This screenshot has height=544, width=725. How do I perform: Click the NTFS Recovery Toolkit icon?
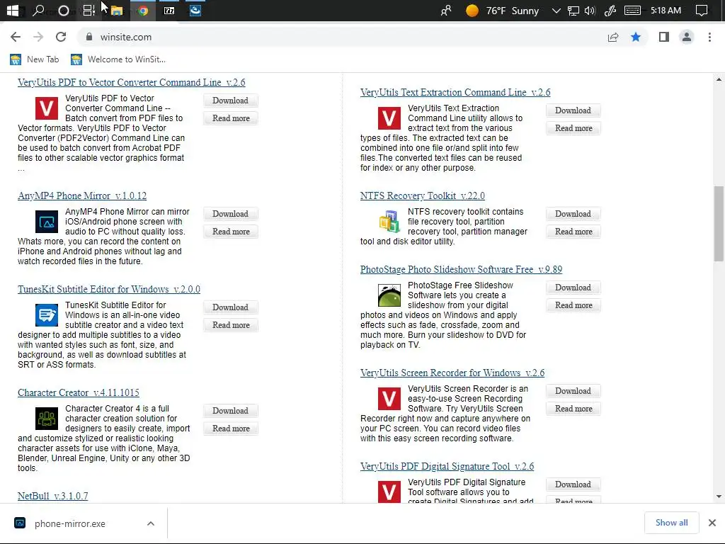(389, 221)
